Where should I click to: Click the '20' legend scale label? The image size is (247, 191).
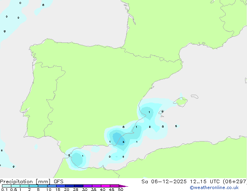tap(67, 189)
